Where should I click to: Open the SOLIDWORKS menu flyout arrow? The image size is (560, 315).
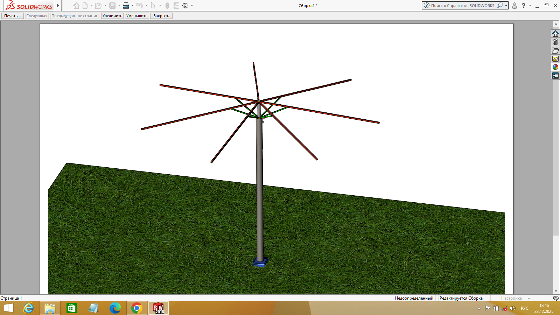click(x=58, y=6)
